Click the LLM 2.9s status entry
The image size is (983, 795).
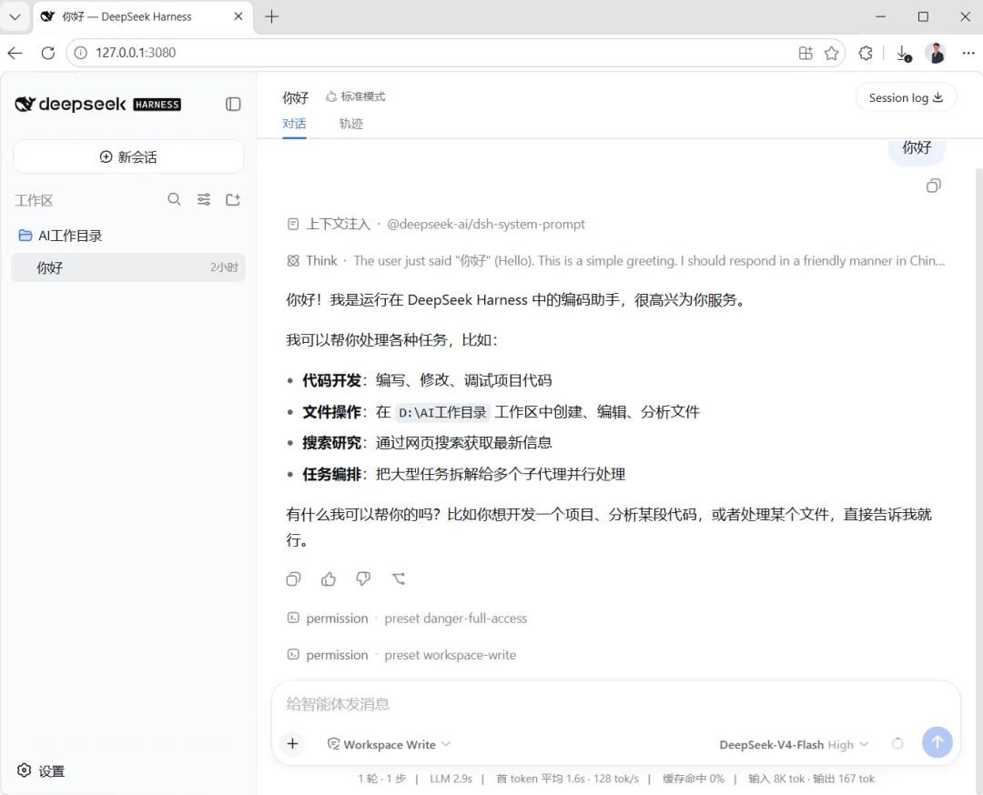point(451,779)
